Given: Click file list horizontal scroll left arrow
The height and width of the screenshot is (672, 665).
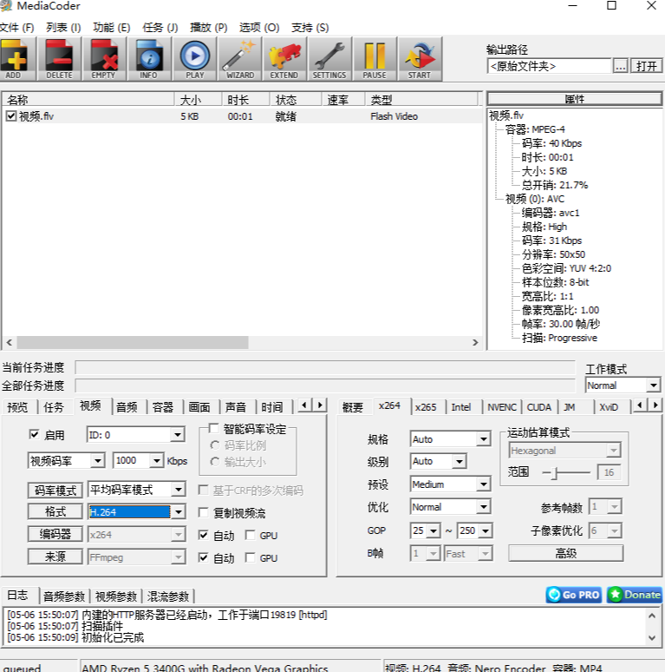Looking at the screenshot, I should (x=9, y=342).
